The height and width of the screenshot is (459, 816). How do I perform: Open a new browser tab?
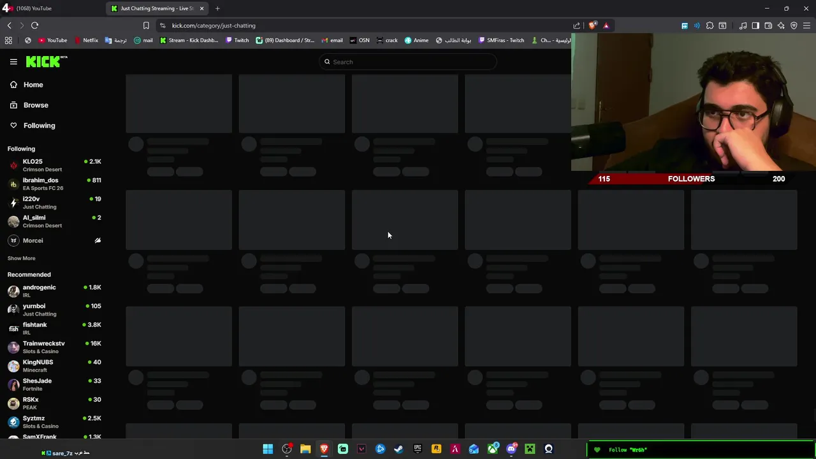pyautogui.click(x=217, y=8)
